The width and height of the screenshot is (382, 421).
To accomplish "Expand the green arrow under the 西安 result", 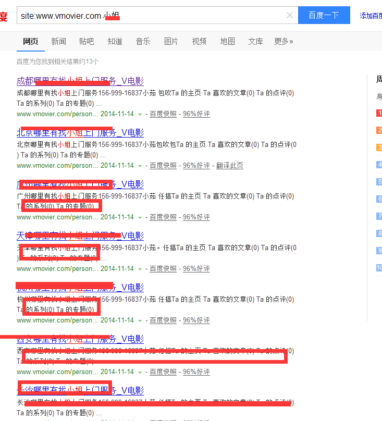I will tap(140, 372).
